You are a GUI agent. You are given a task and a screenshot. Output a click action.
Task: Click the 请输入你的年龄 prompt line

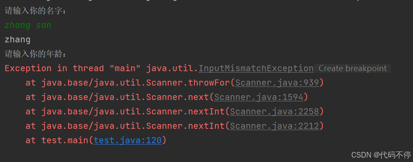point(36,54)
